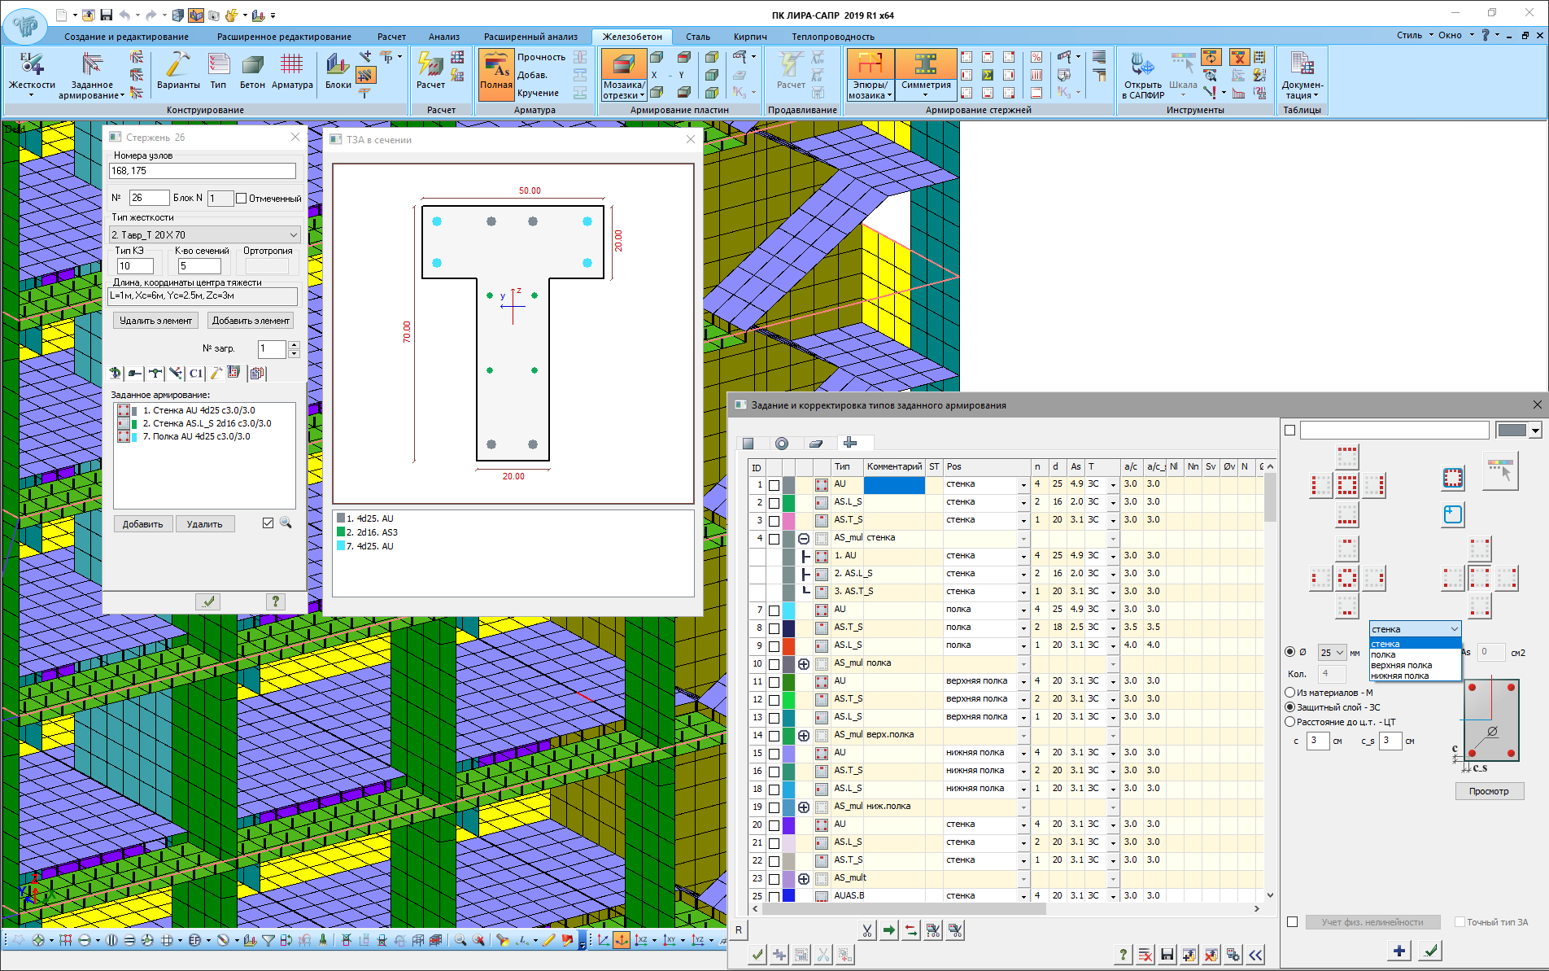Click the Просмотр button
Image resolution: width=1549 pixels, height=971 pixels.
(1489, 790)
